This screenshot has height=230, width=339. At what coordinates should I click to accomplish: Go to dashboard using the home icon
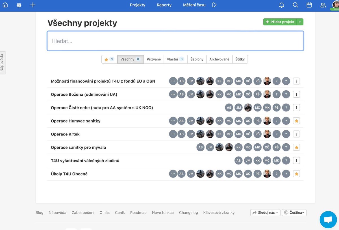[x=5, y=5]
